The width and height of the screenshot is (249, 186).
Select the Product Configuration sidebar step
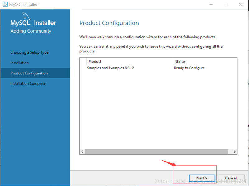(x=29, y=73)
